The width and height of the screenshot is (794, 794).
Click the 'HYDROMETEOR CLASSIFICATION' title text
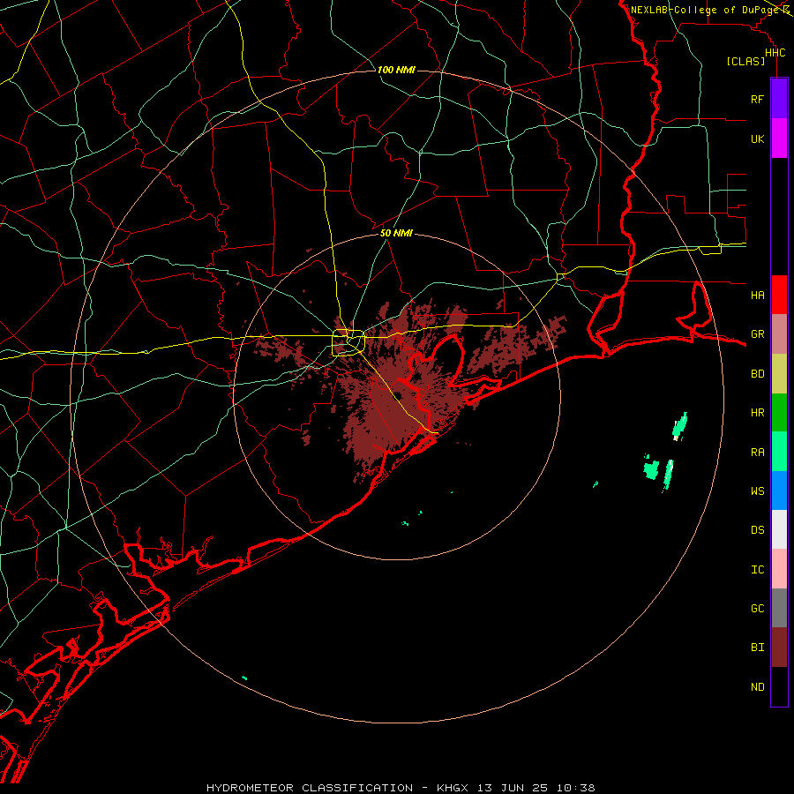[310, 788]
